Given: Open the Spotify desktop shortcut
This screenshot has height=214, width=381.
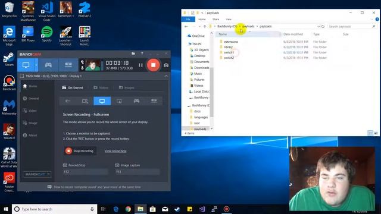Looking at the screenshot, I should tap(47, 34).
